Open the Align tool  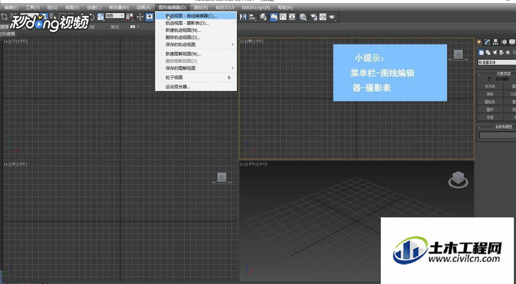[x=252, y=17]
